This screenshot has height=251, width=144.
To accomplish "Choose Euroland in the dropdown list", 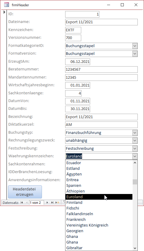I will [99, 197].
